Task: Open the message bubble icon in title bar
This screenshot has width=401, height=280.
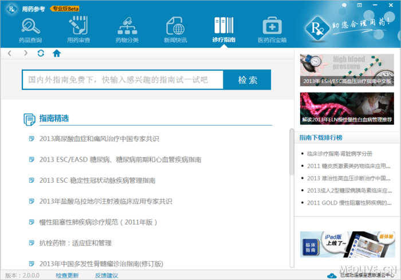Action: 344,5
